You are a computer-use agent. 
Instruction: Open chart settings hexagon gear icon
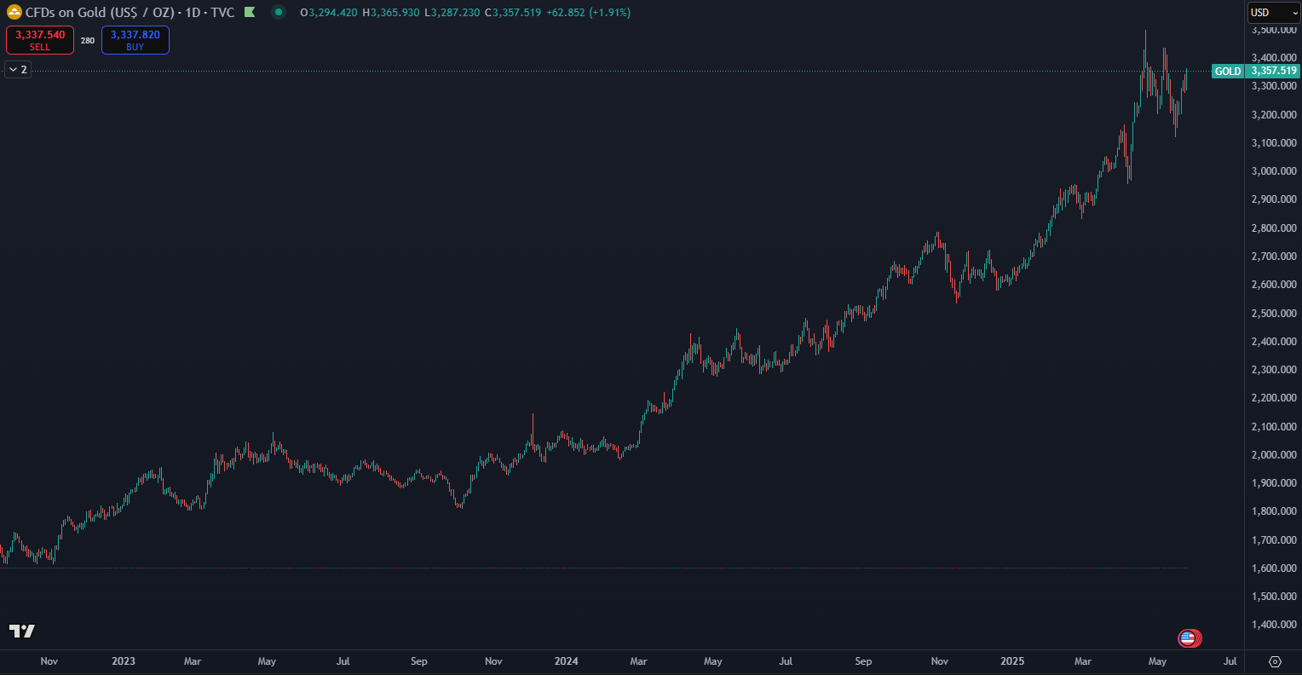(1275, 661)
